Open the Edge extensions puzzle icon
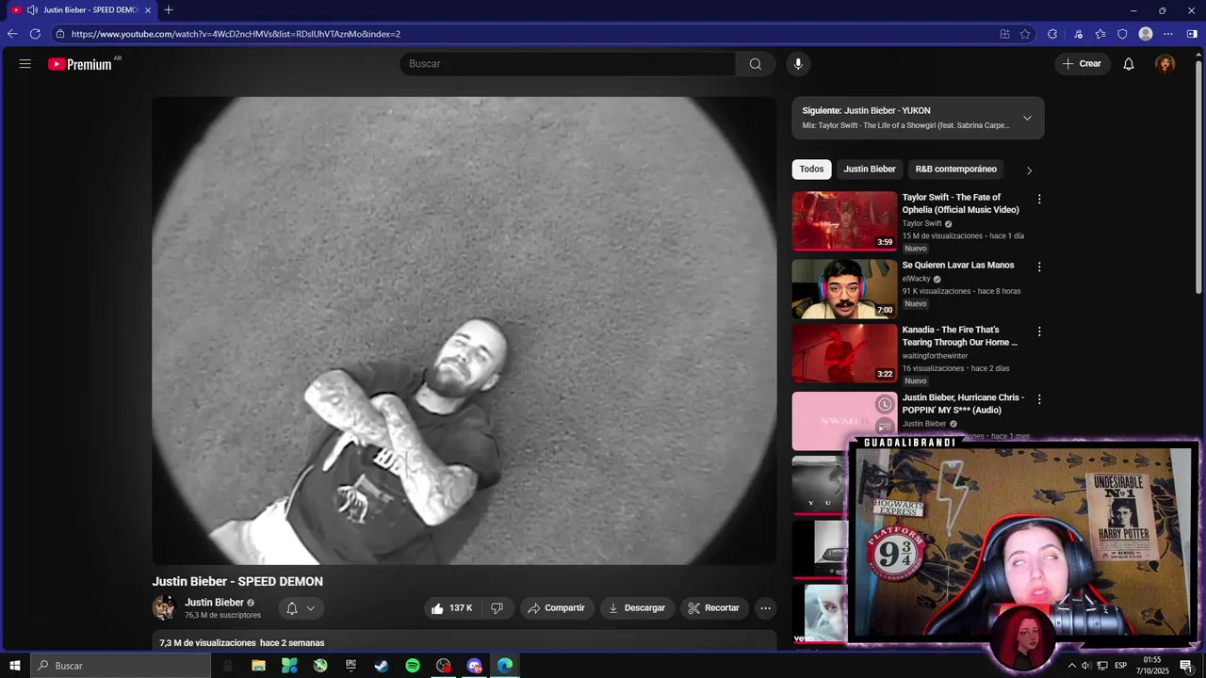This screenshot has height=678, width=1206. 1052,34
